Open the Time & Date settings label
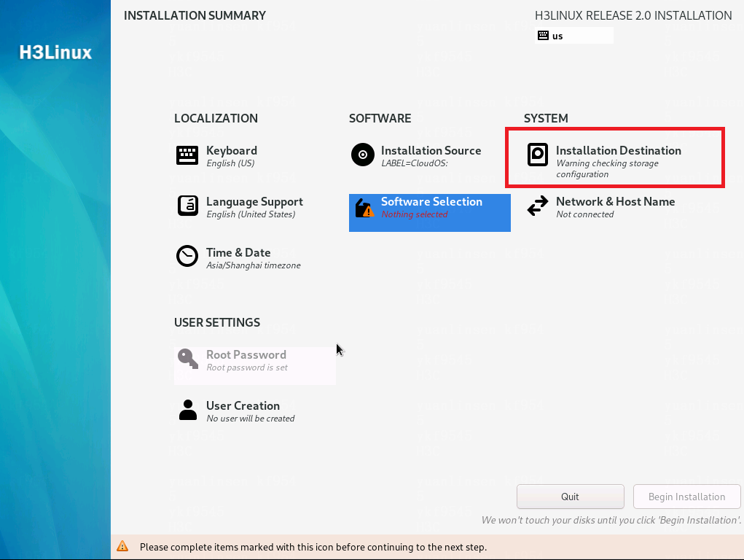The image size is (744, 560). [x=238, y=253]
